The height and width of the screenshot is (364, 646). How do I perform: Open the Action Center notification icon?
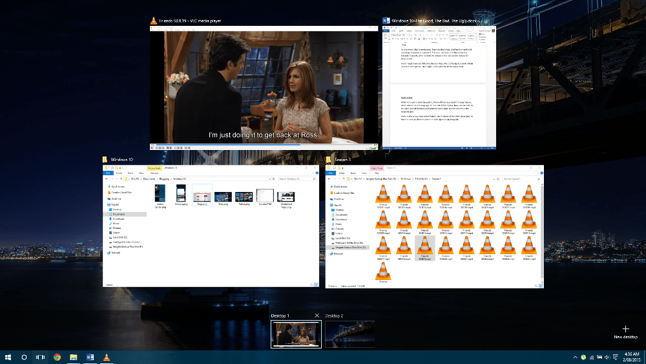616,358
